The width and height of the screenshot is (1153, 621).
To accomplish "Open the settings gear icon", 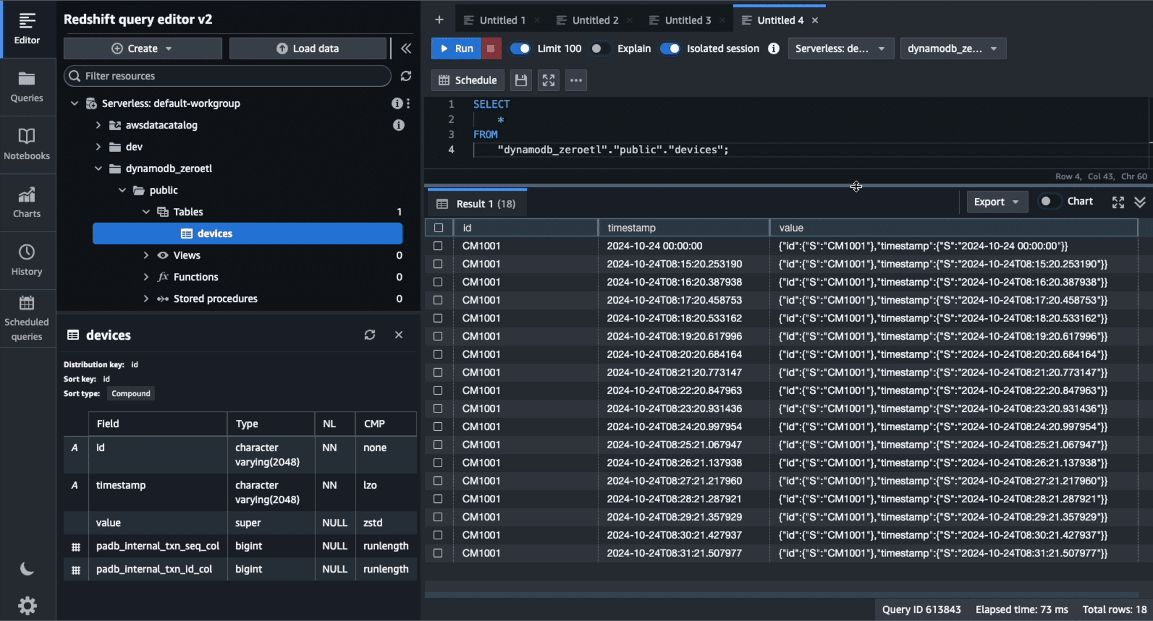I will pos(27,605).
